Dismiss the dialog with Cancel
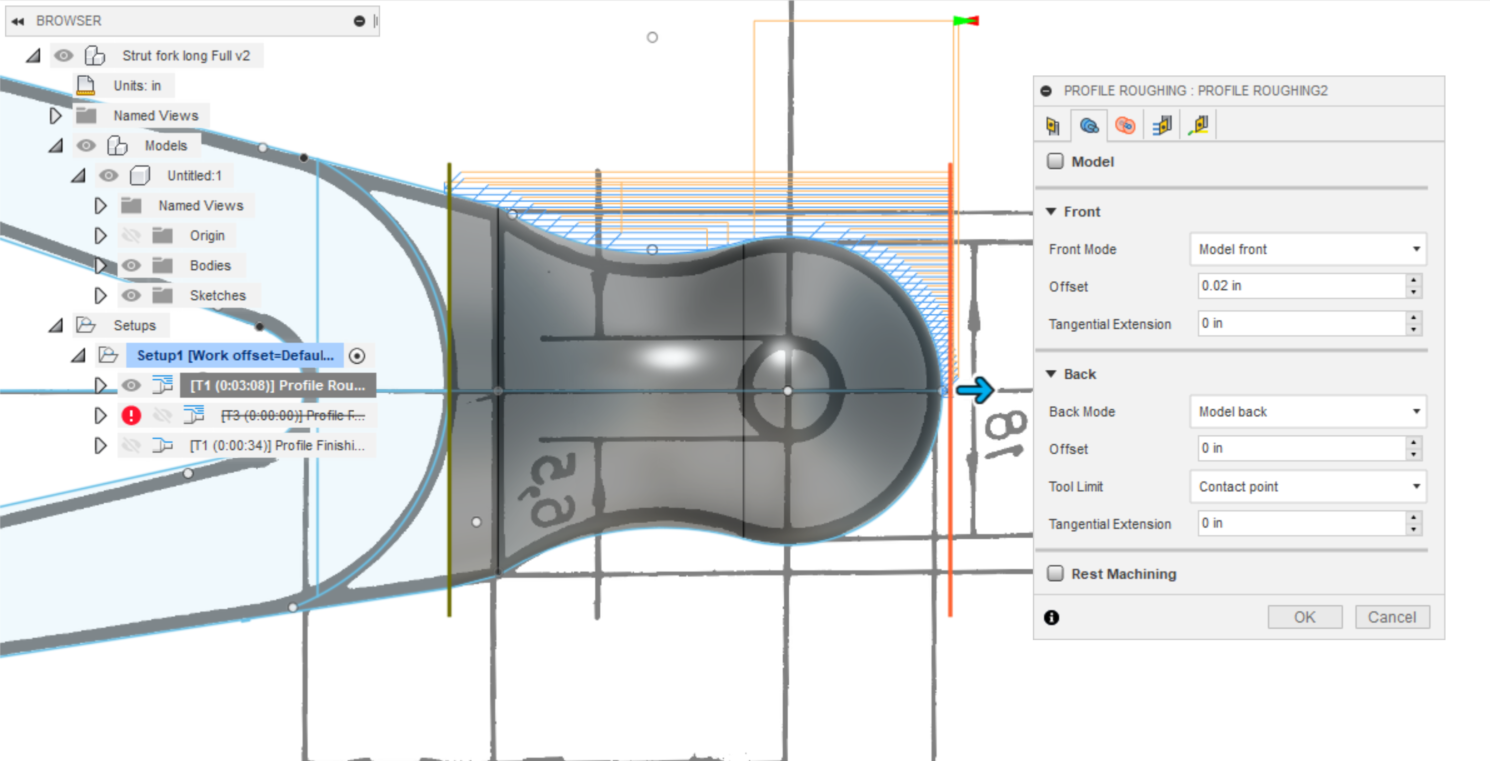Image resolution: width=1490 pixels, height=761 pixels. click(x=1392, y=617)
